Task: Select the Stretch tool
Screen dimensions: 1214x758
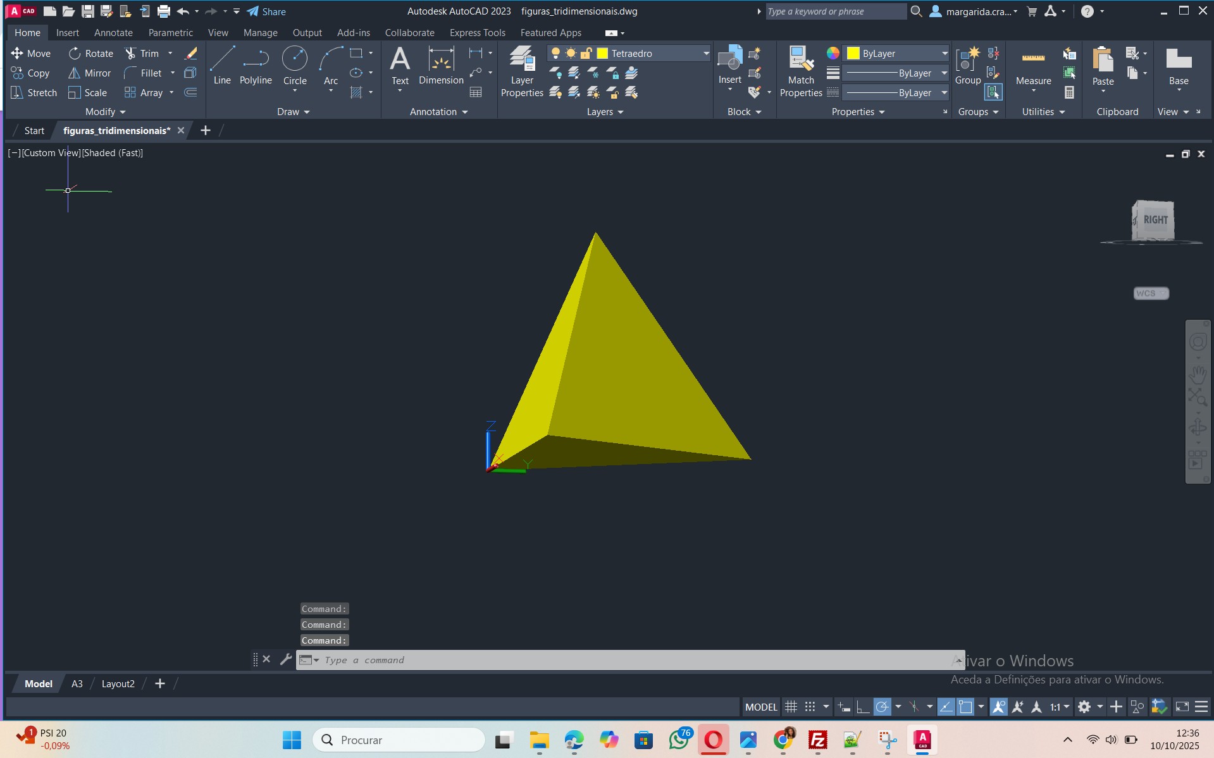Action: pos(34,92)
